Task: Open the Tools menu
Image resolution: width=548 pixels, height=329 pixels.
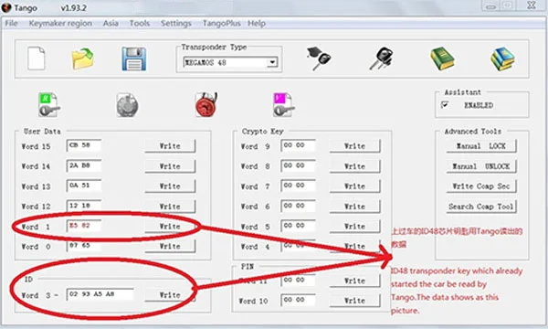Action: 140,24
